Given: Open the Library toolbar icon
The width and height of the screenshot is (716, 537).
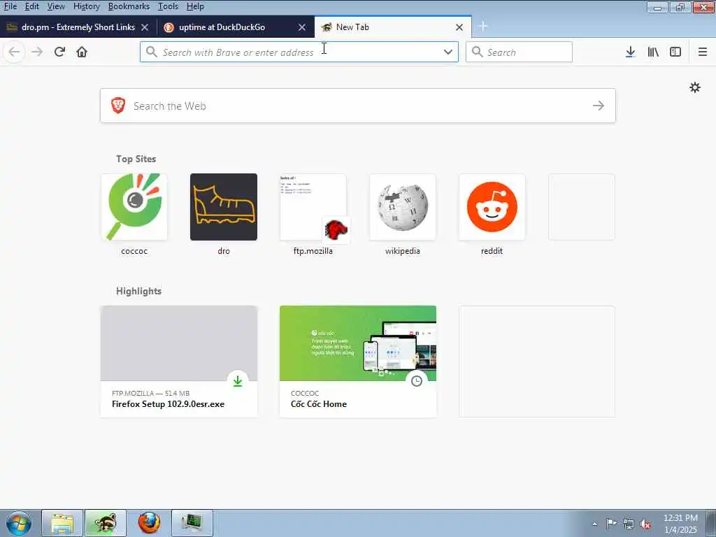Looking at the screenshot, I should [653, 52].
